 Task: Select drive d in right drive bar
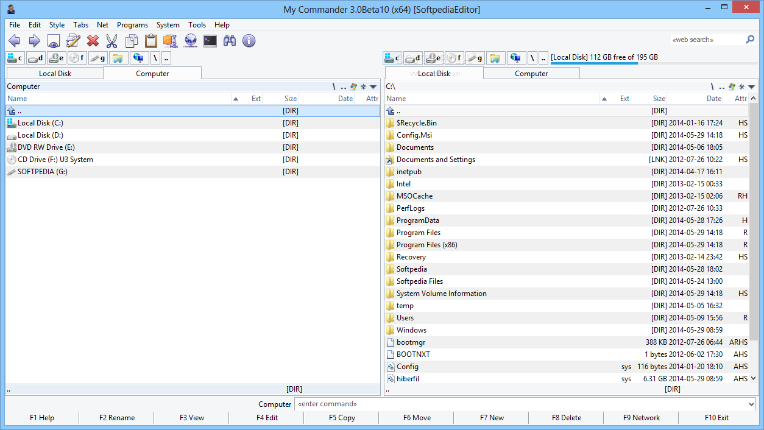coord(414,58)
